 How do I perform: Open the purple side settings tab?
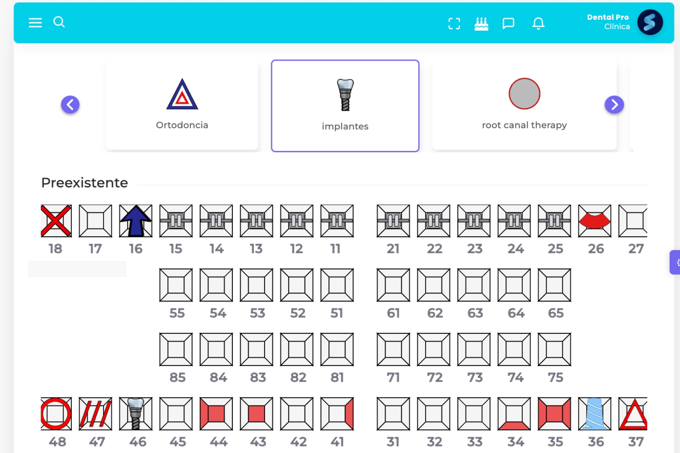tap(675, 262)
